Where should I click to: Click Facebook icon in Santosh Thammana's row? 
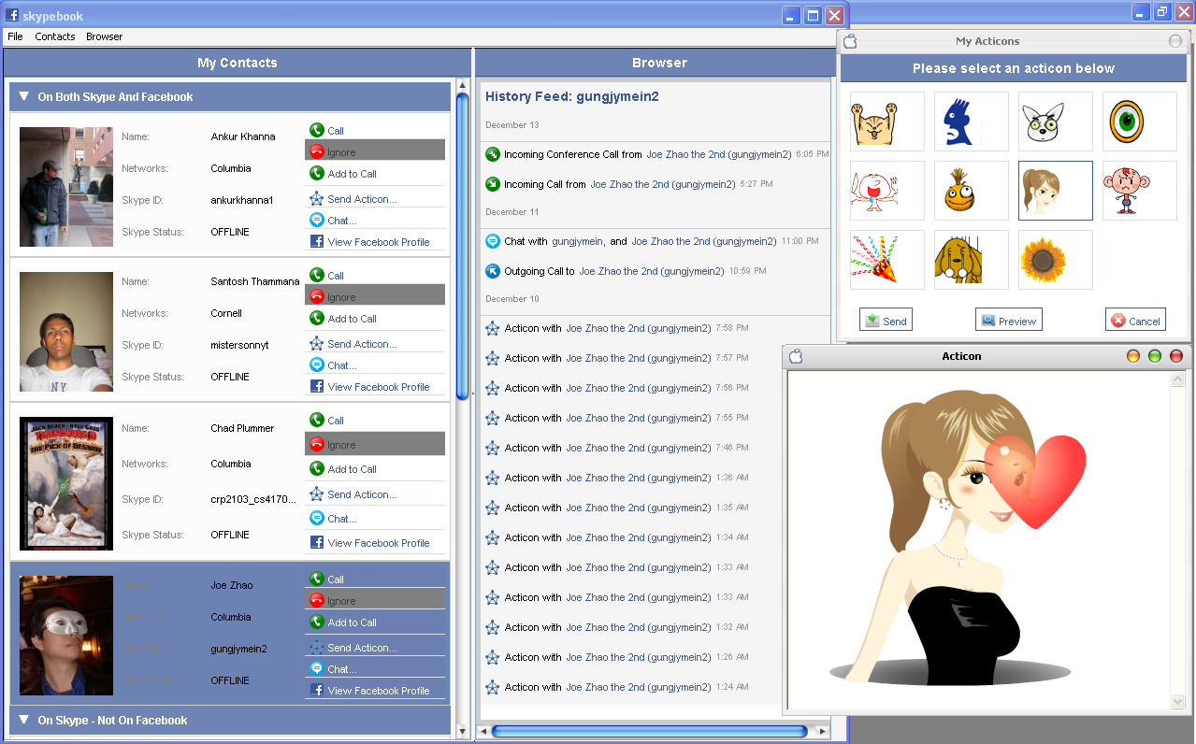317,386
